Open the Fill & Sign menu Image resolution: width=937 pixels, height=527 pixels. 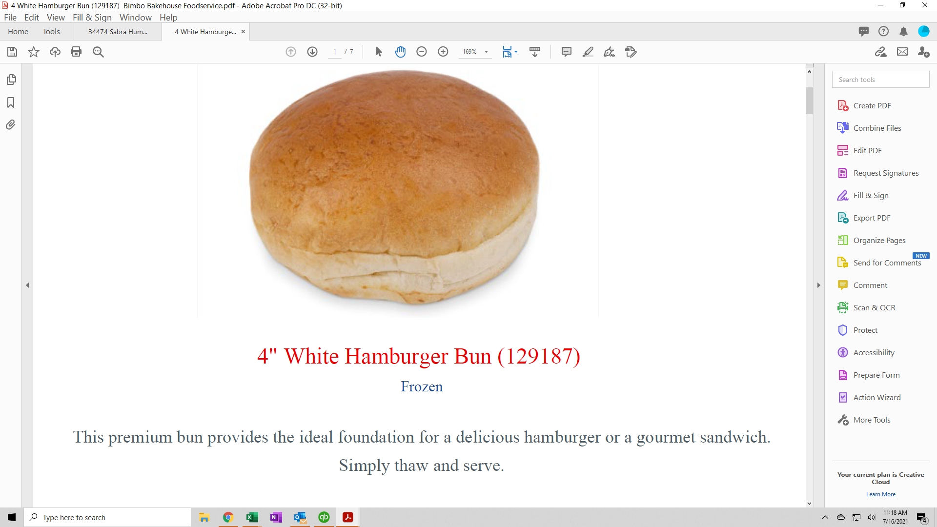coord(92,18)
